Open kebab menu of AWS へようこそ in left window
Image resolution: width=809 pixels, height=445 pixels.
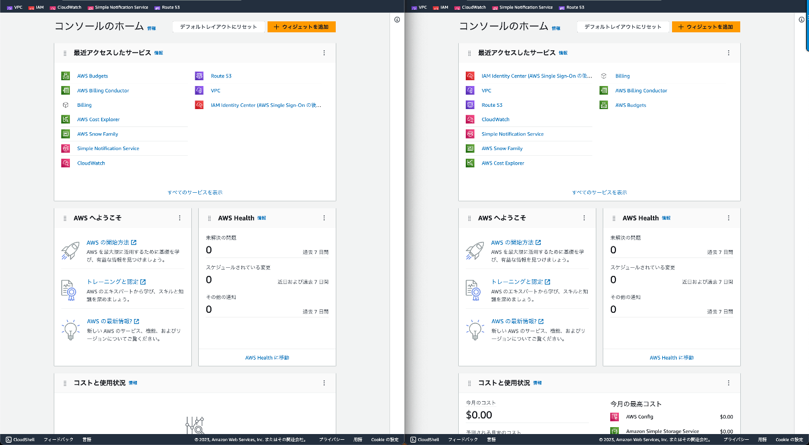coord(180,218)
